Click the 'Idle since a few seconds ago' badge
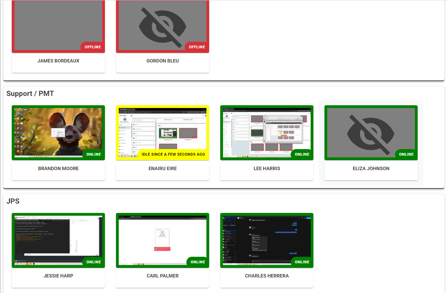 (x=173, y=154)
